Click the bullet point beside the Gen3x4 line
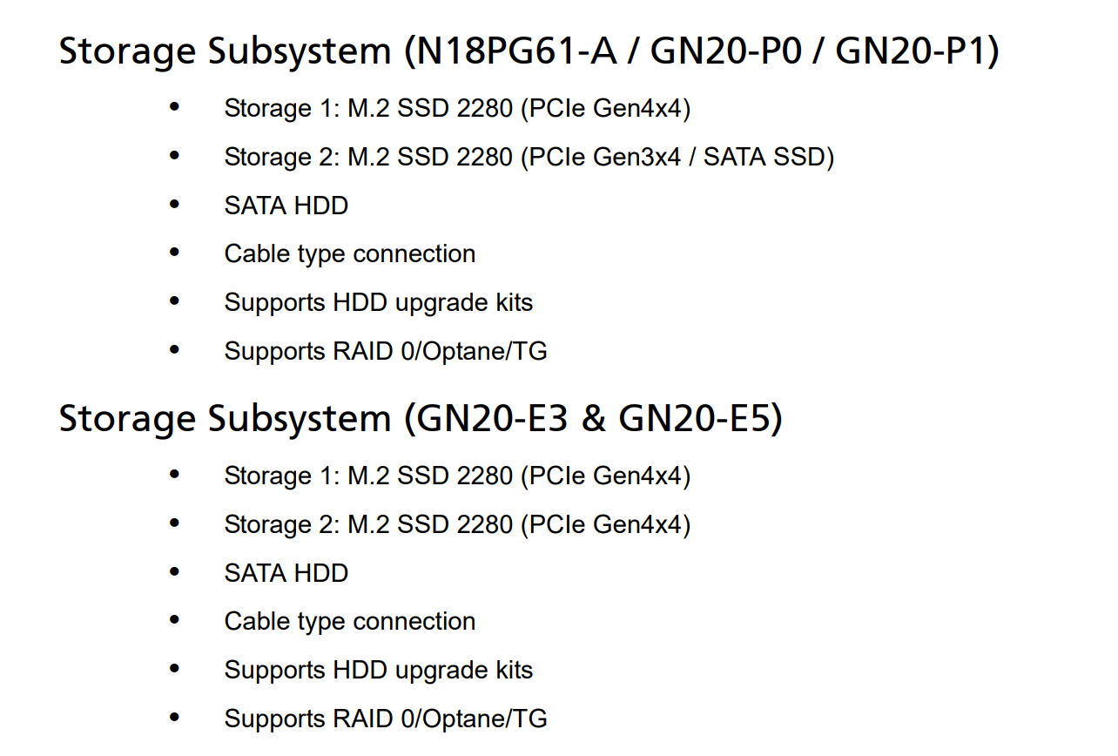Image resolution: width=1118 pixels, height=756 pixels. (174, 156)
